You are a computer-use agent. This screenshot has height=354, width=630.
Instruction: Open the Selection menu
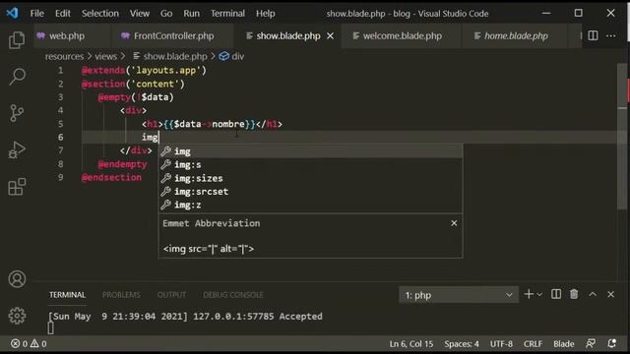click(100, 13)
